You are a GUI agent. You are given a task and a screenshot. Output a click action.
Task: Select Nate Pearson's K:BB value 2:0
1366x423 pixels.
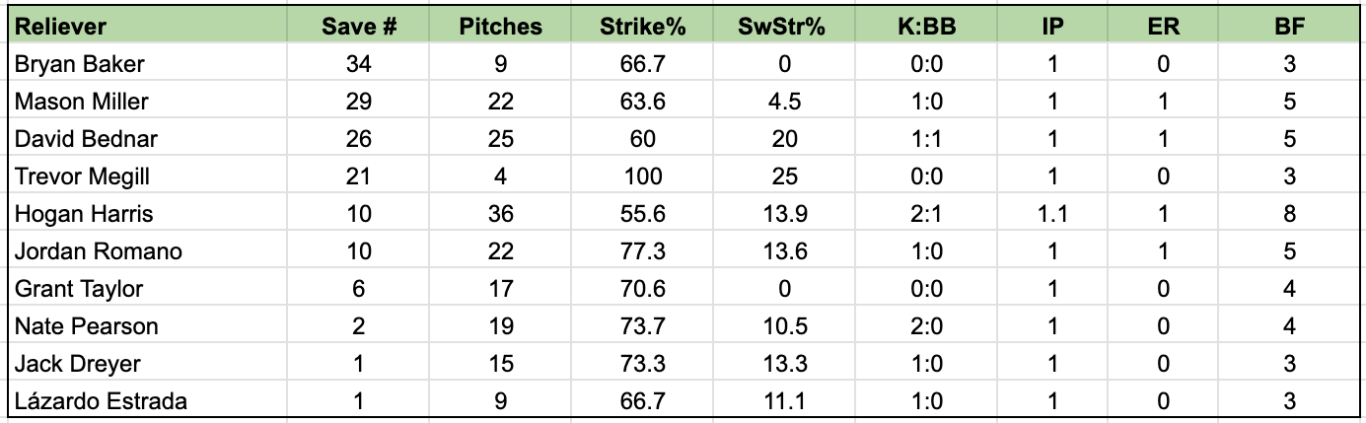926,326
